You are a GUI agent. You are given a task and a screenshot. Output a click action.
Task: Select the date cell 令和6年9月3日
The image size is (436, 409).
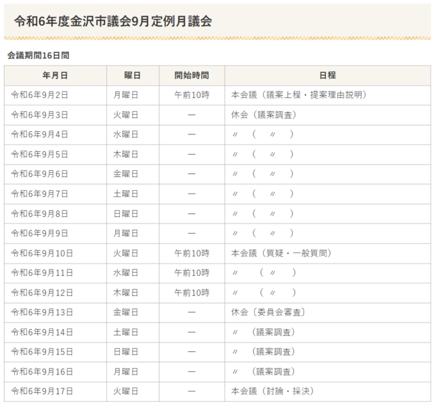coord(55,115)
